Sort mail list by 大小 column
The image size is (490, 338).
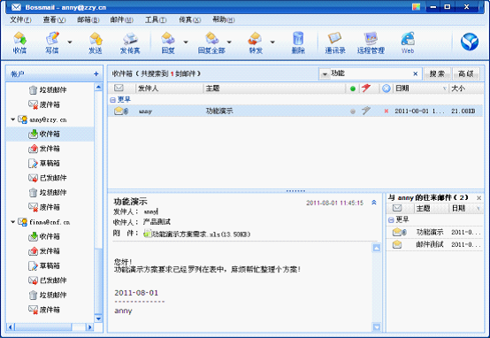coord(465,88)
